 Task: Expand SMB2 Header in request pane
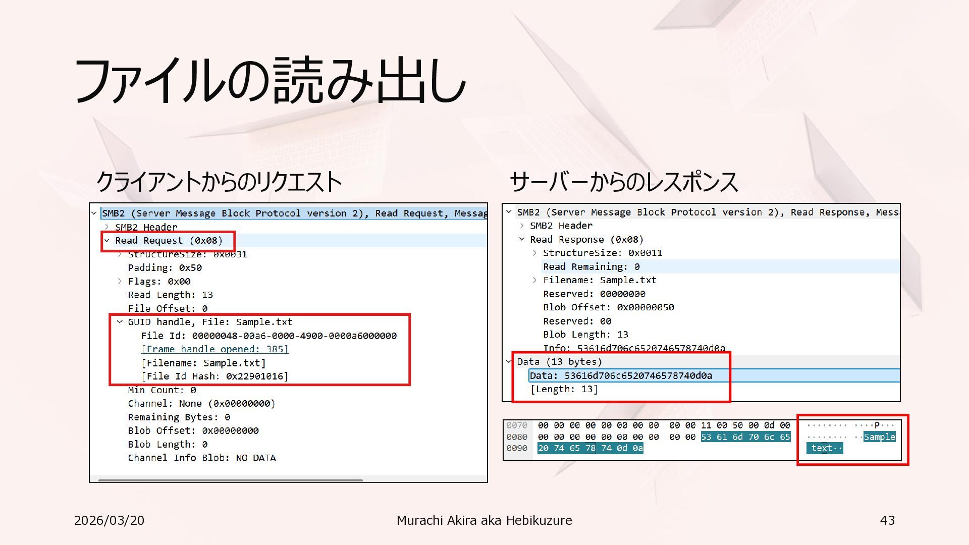pos(106,227)
